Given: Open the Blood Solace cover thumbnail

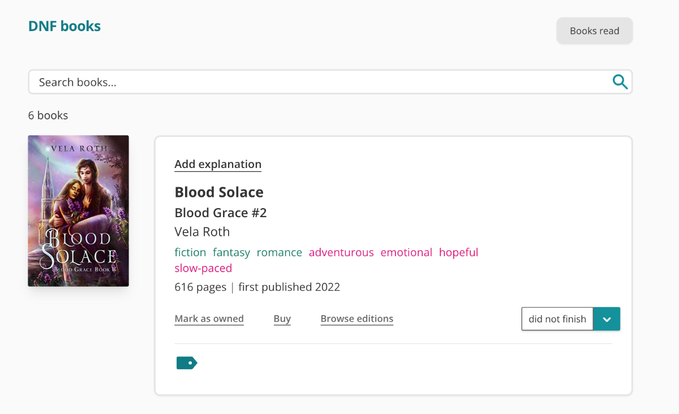Looking at the screenshot, I should click(79, 211).
